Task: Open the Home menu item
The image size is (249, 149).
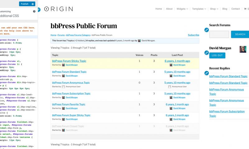Action: tap(158, 9)
